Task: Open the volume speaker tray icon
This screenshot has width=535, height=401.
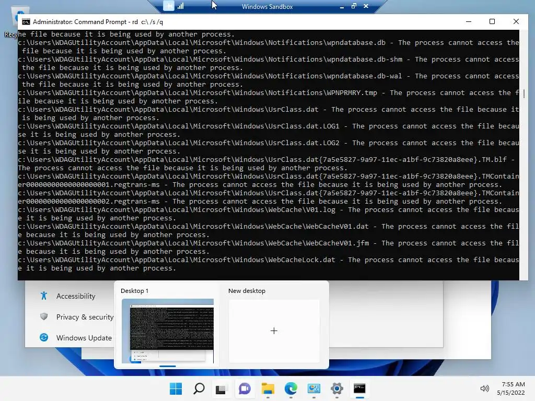Action: click(x=484, y=388)
